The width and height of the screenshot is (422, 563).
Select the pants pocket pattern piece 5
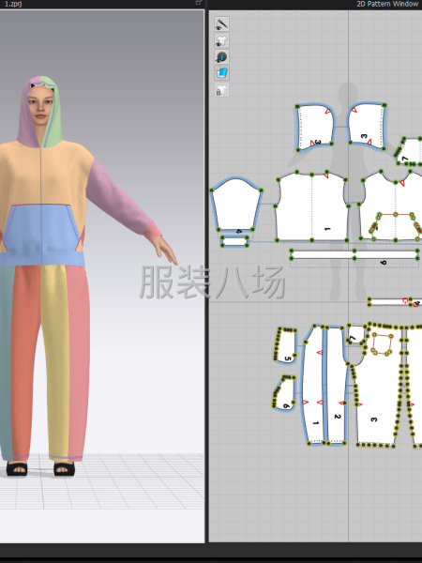[x=286, y=345]
